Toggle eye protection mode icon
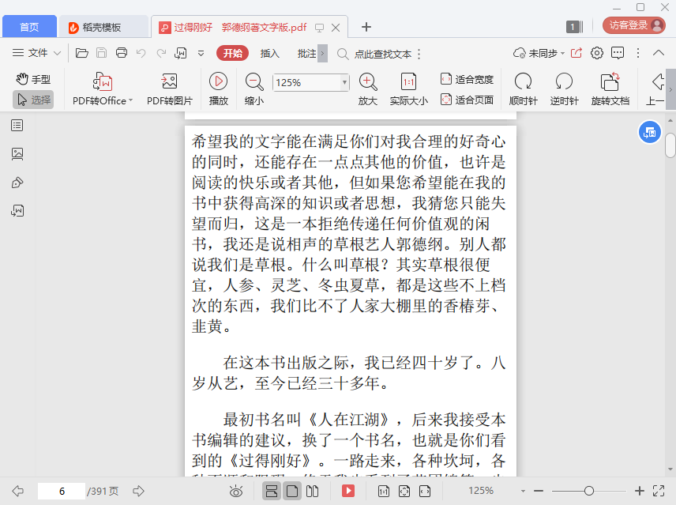The height and width of the screenshot is (505, 676). [x=236, y=492]
